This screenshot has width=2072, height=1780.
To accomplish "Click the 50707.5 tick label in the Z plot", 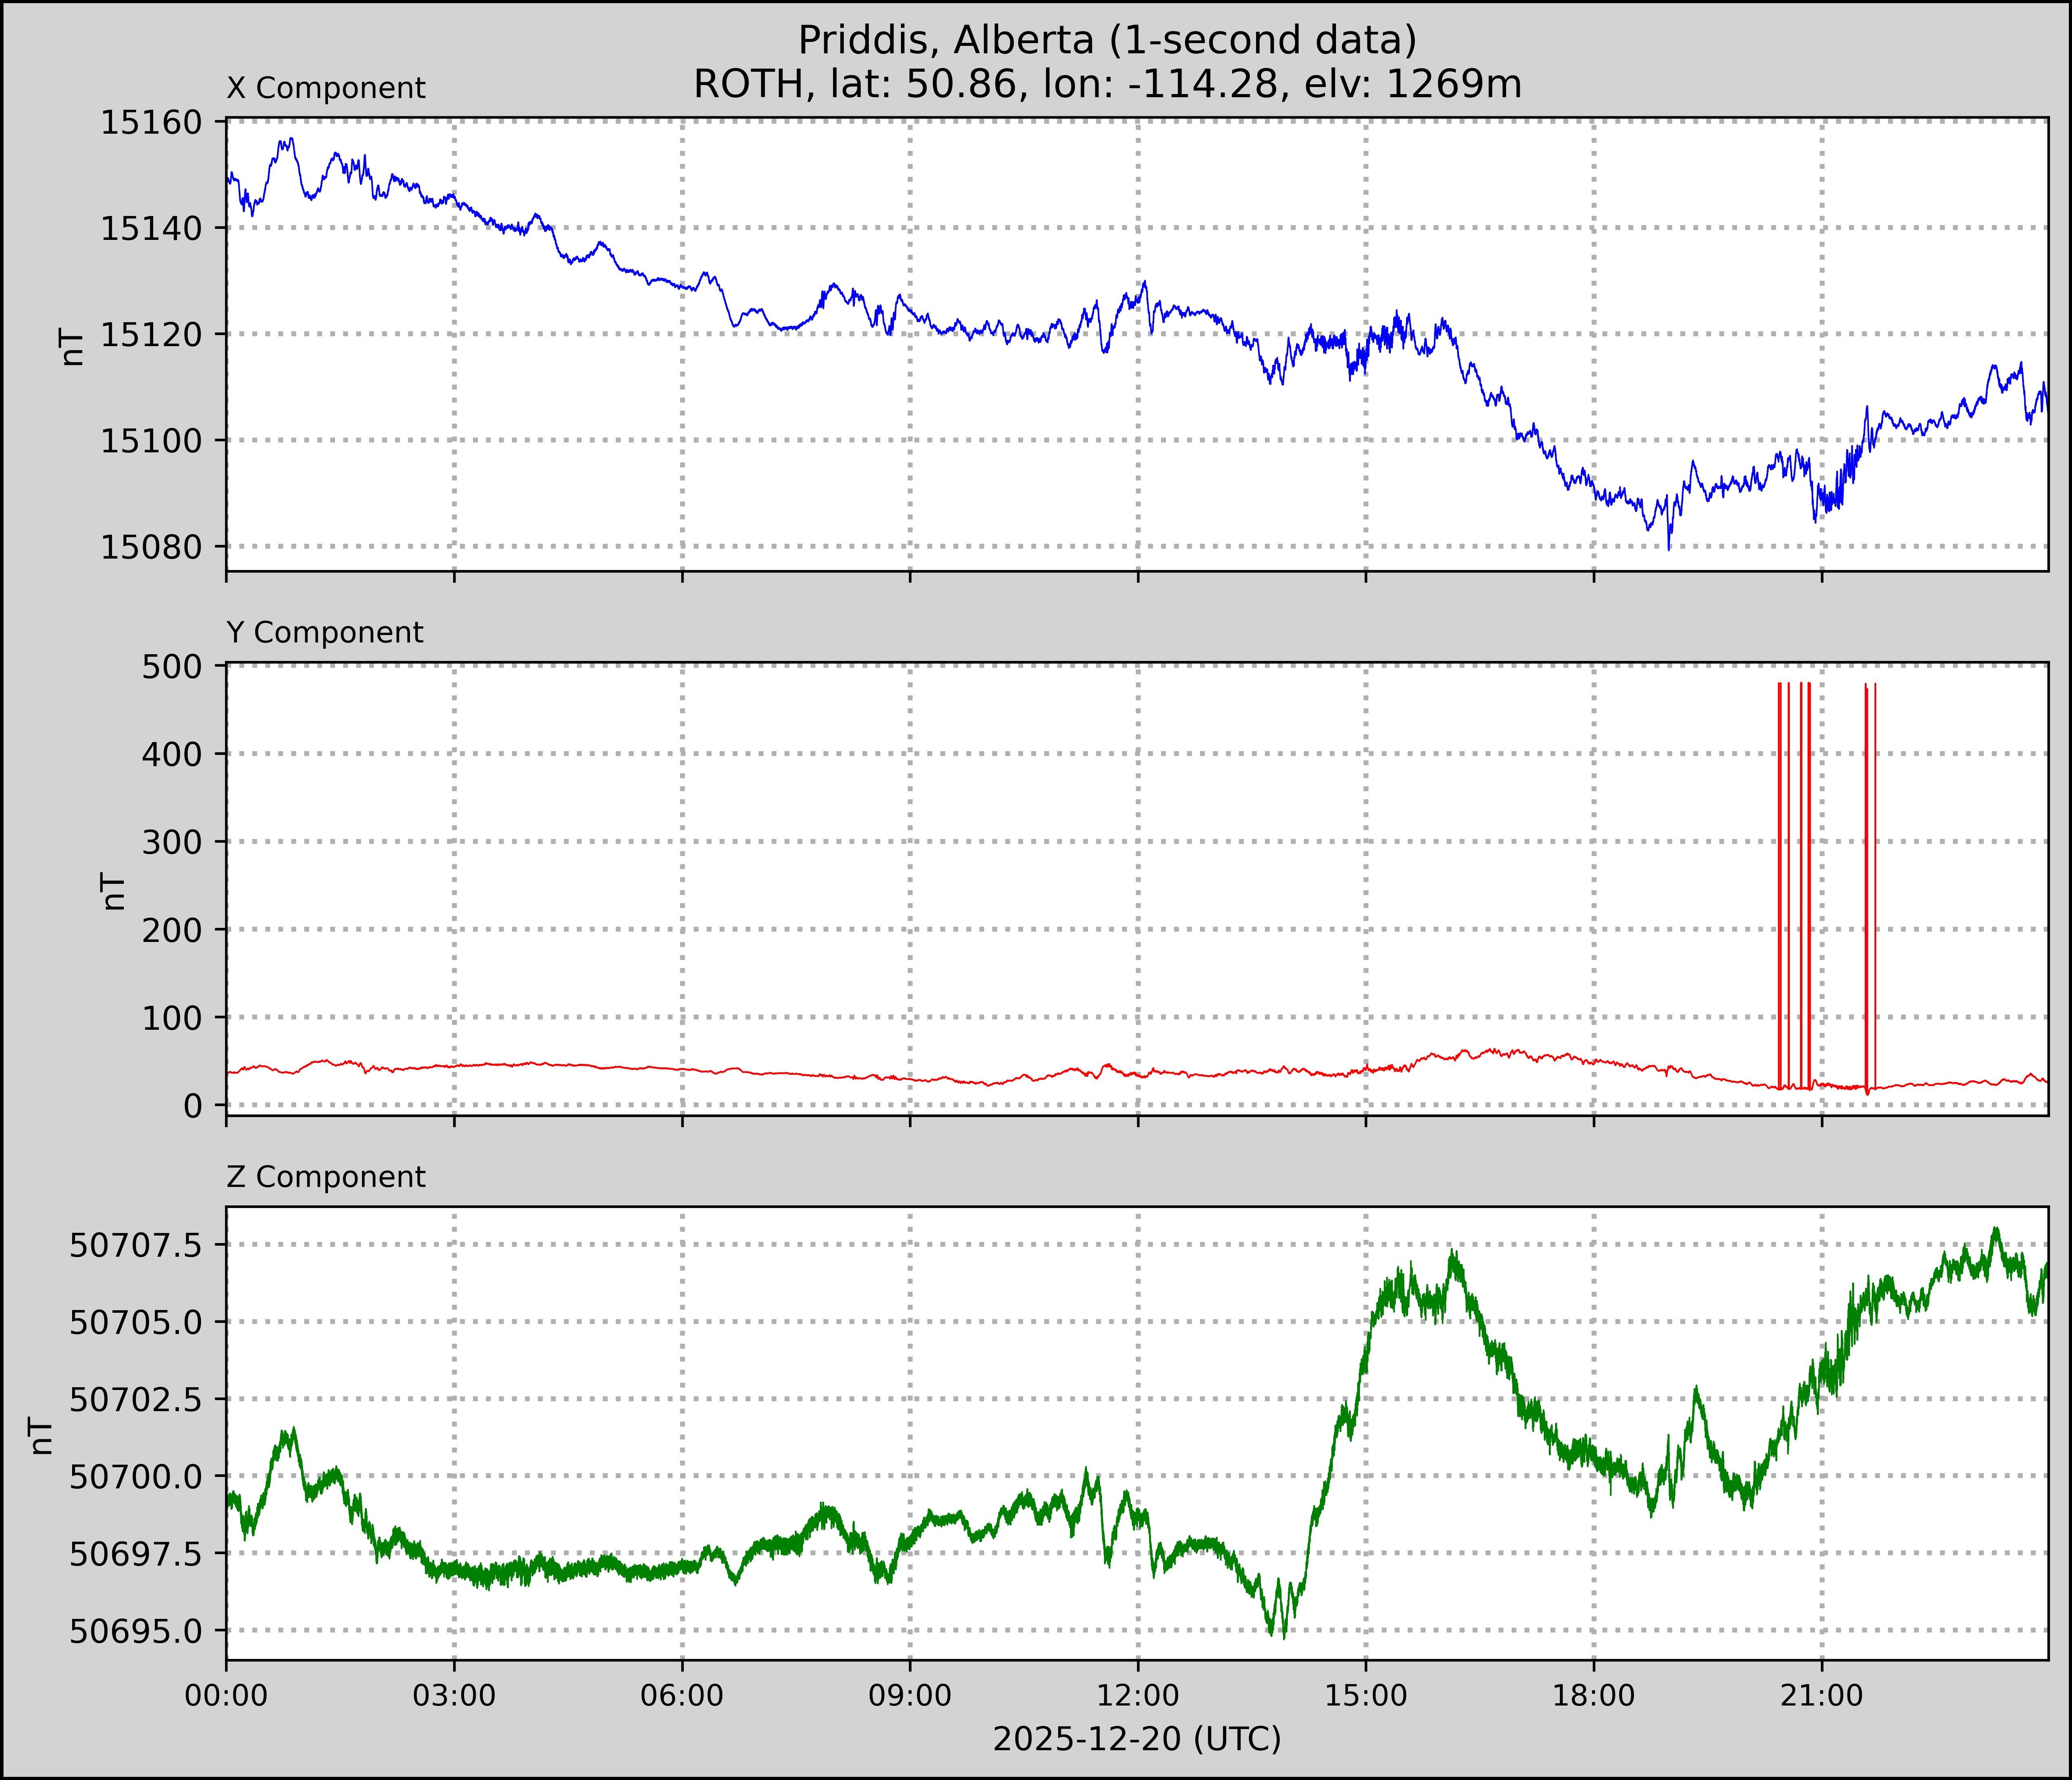I will click(x=134, y=1245).
